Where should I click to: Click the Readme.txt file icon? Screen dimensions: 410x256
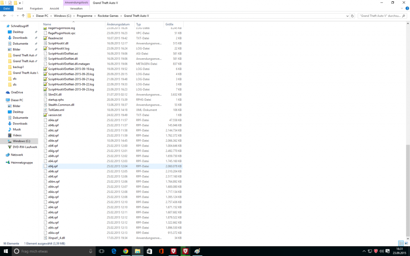[45, 38]
